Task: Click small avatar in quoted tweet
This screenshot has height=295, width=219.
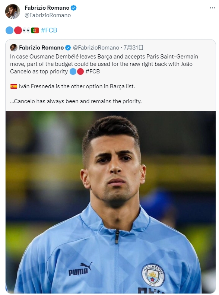Action: (x=14, y=48)
